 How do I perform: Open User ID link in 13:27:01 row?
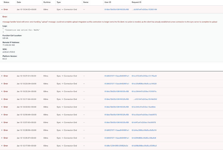tap(116, 76)
